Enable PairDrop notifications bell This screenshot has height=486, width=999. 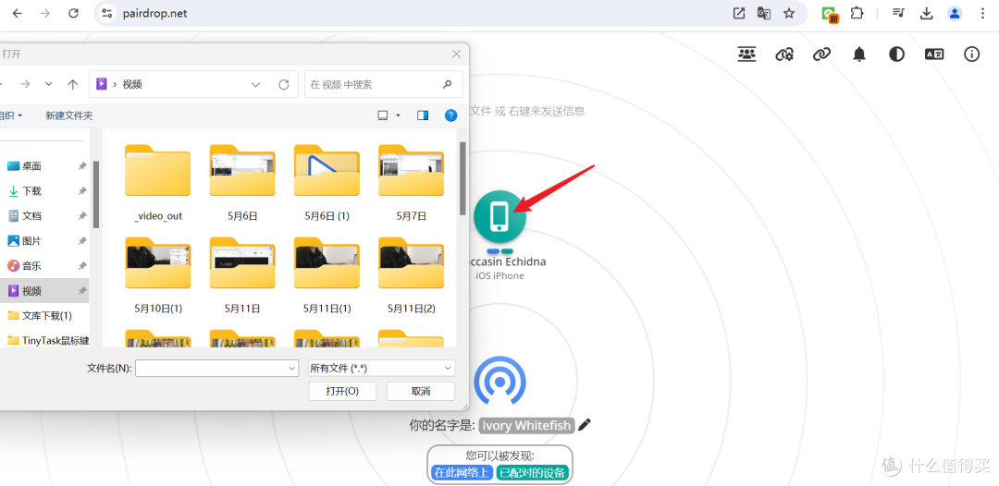tap(859, 55)
